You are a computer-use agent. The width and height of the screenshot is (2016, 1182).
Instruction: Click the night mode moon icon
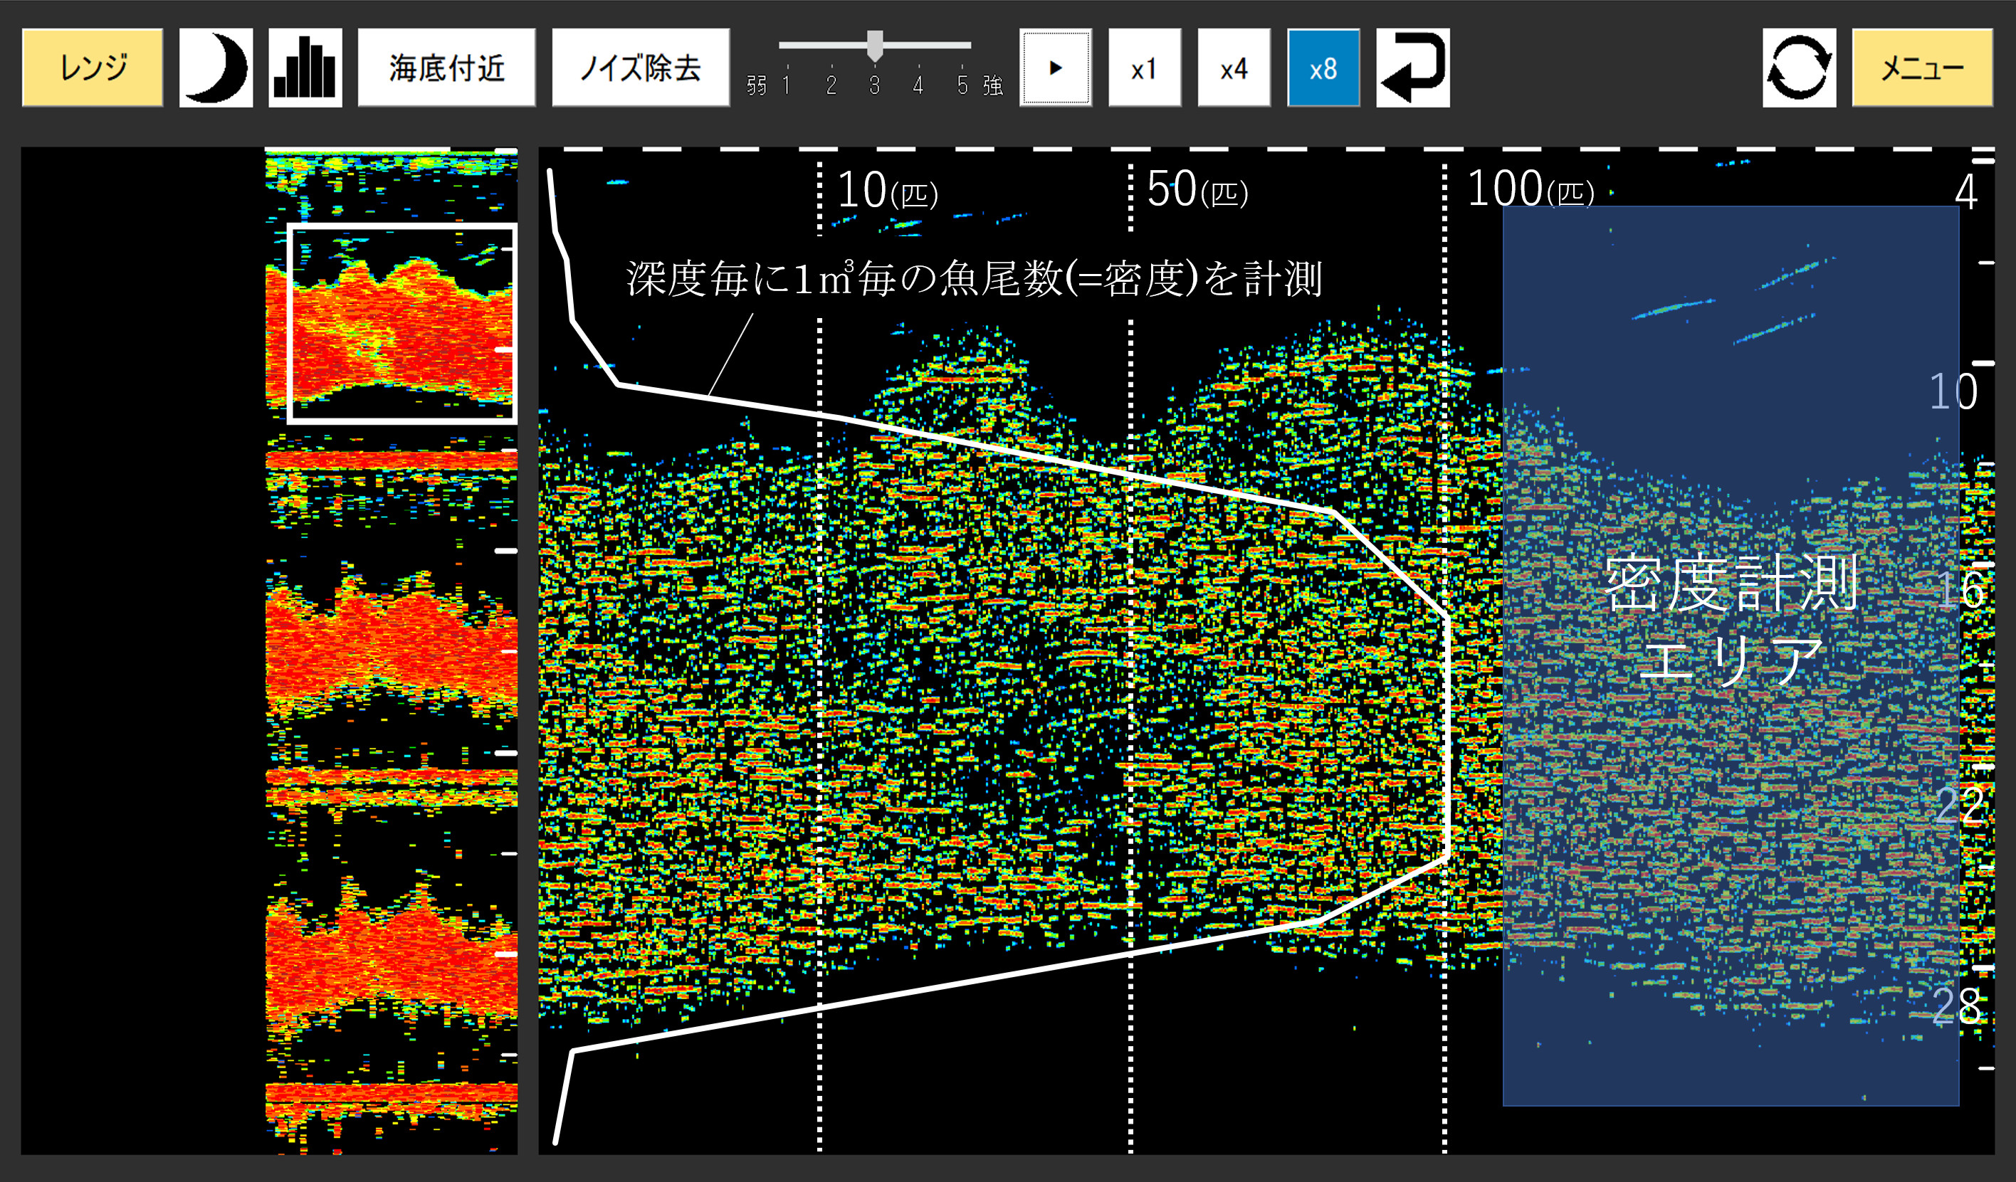pyautogui.click(x=215, y=68)
